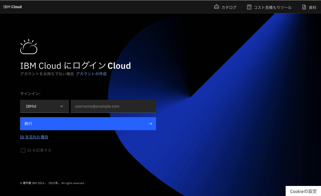Click the arrow icon inside the 続行 button
This screenshot has height=196, width=321.
pyautogui.click(x=150, y=124)
